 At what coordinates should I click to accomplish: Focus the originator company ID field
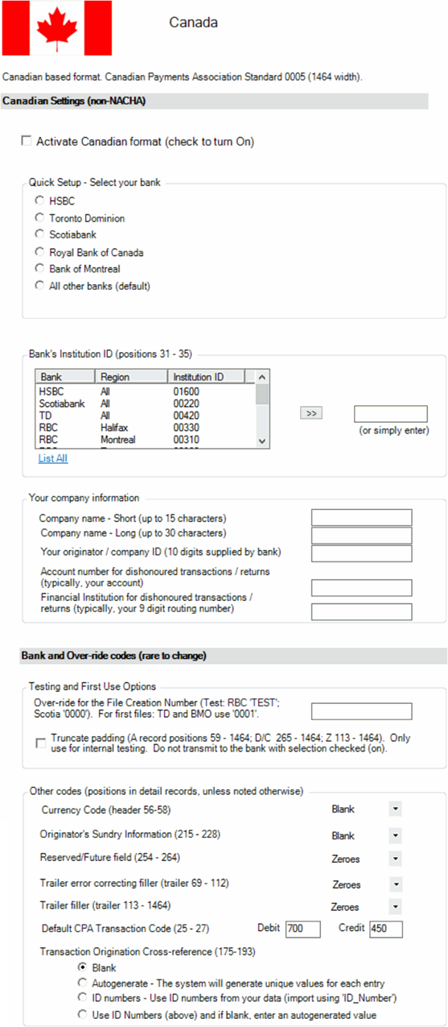click(361, 553)
